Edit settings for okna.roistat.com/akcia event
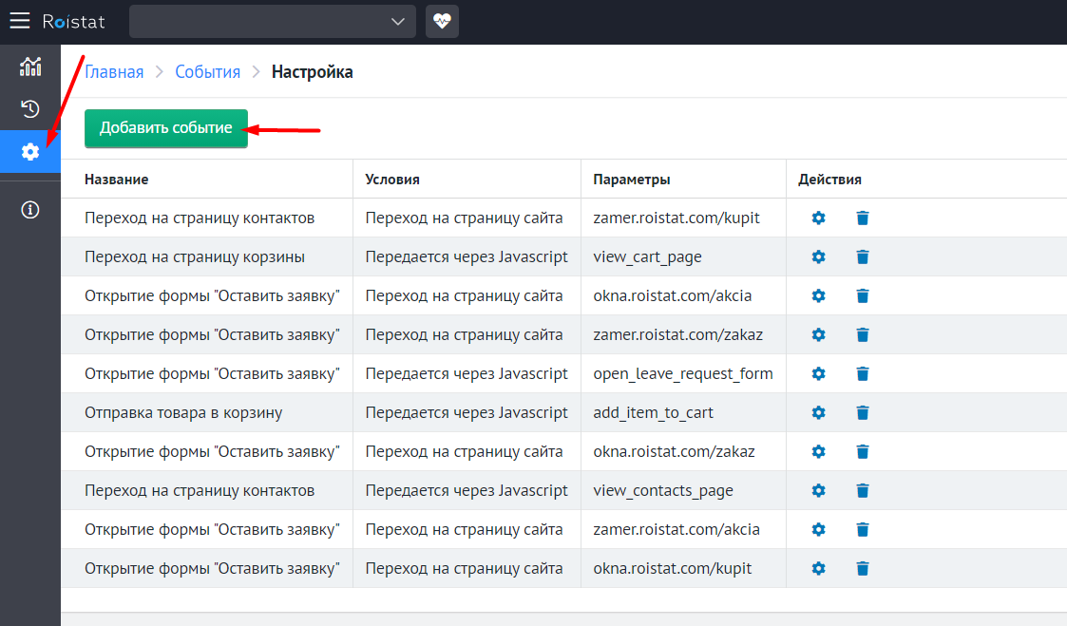The image size is (1067, 626). (819, 295)
